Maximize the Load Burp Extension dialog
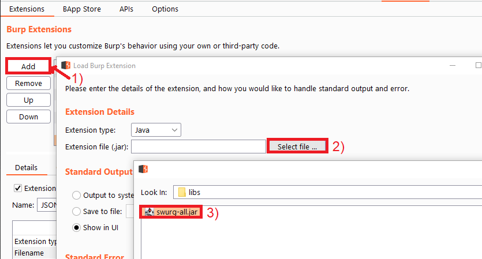 coord(477,65)
